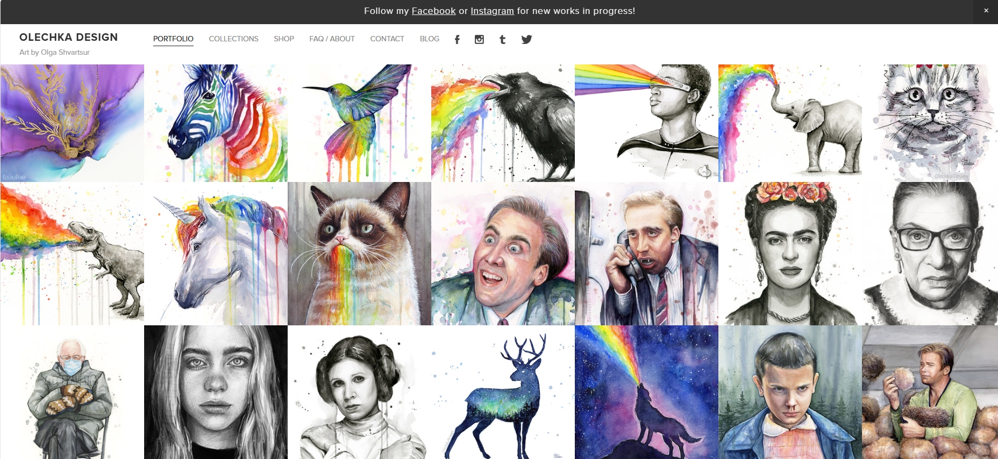Open the Facebook icon in navigation
Screen dimensions: 998x459
click(457, 39)
